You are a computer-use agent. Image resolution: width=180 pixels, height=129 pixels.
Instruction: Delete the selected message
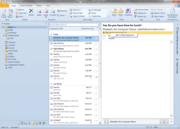click(31, 12)
